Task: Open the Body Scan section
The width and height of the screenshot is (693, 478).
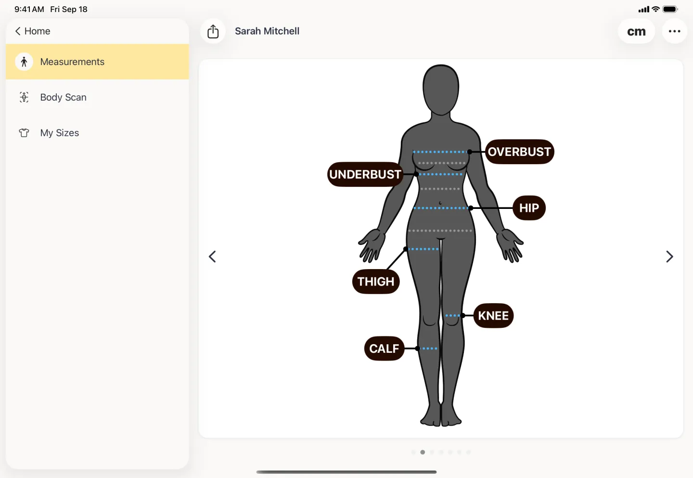Action: click(x=97, y=97)
